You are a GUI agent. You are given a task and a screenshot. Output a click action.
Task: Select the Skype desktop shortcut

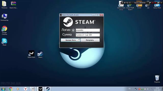[4, 42]
